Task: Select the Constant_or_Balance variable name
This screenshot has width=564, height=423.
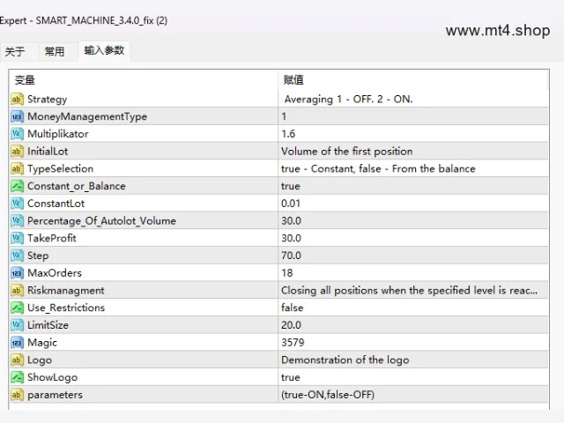Action: point(77,186)
